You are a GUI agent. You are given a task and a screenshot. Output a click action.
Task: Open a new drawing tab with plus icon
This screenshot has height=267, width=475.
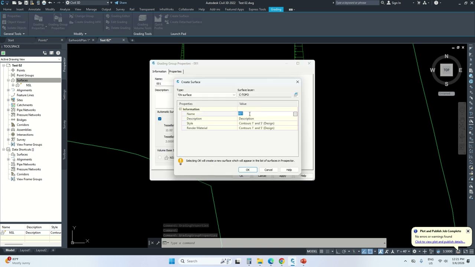(132, 40)
